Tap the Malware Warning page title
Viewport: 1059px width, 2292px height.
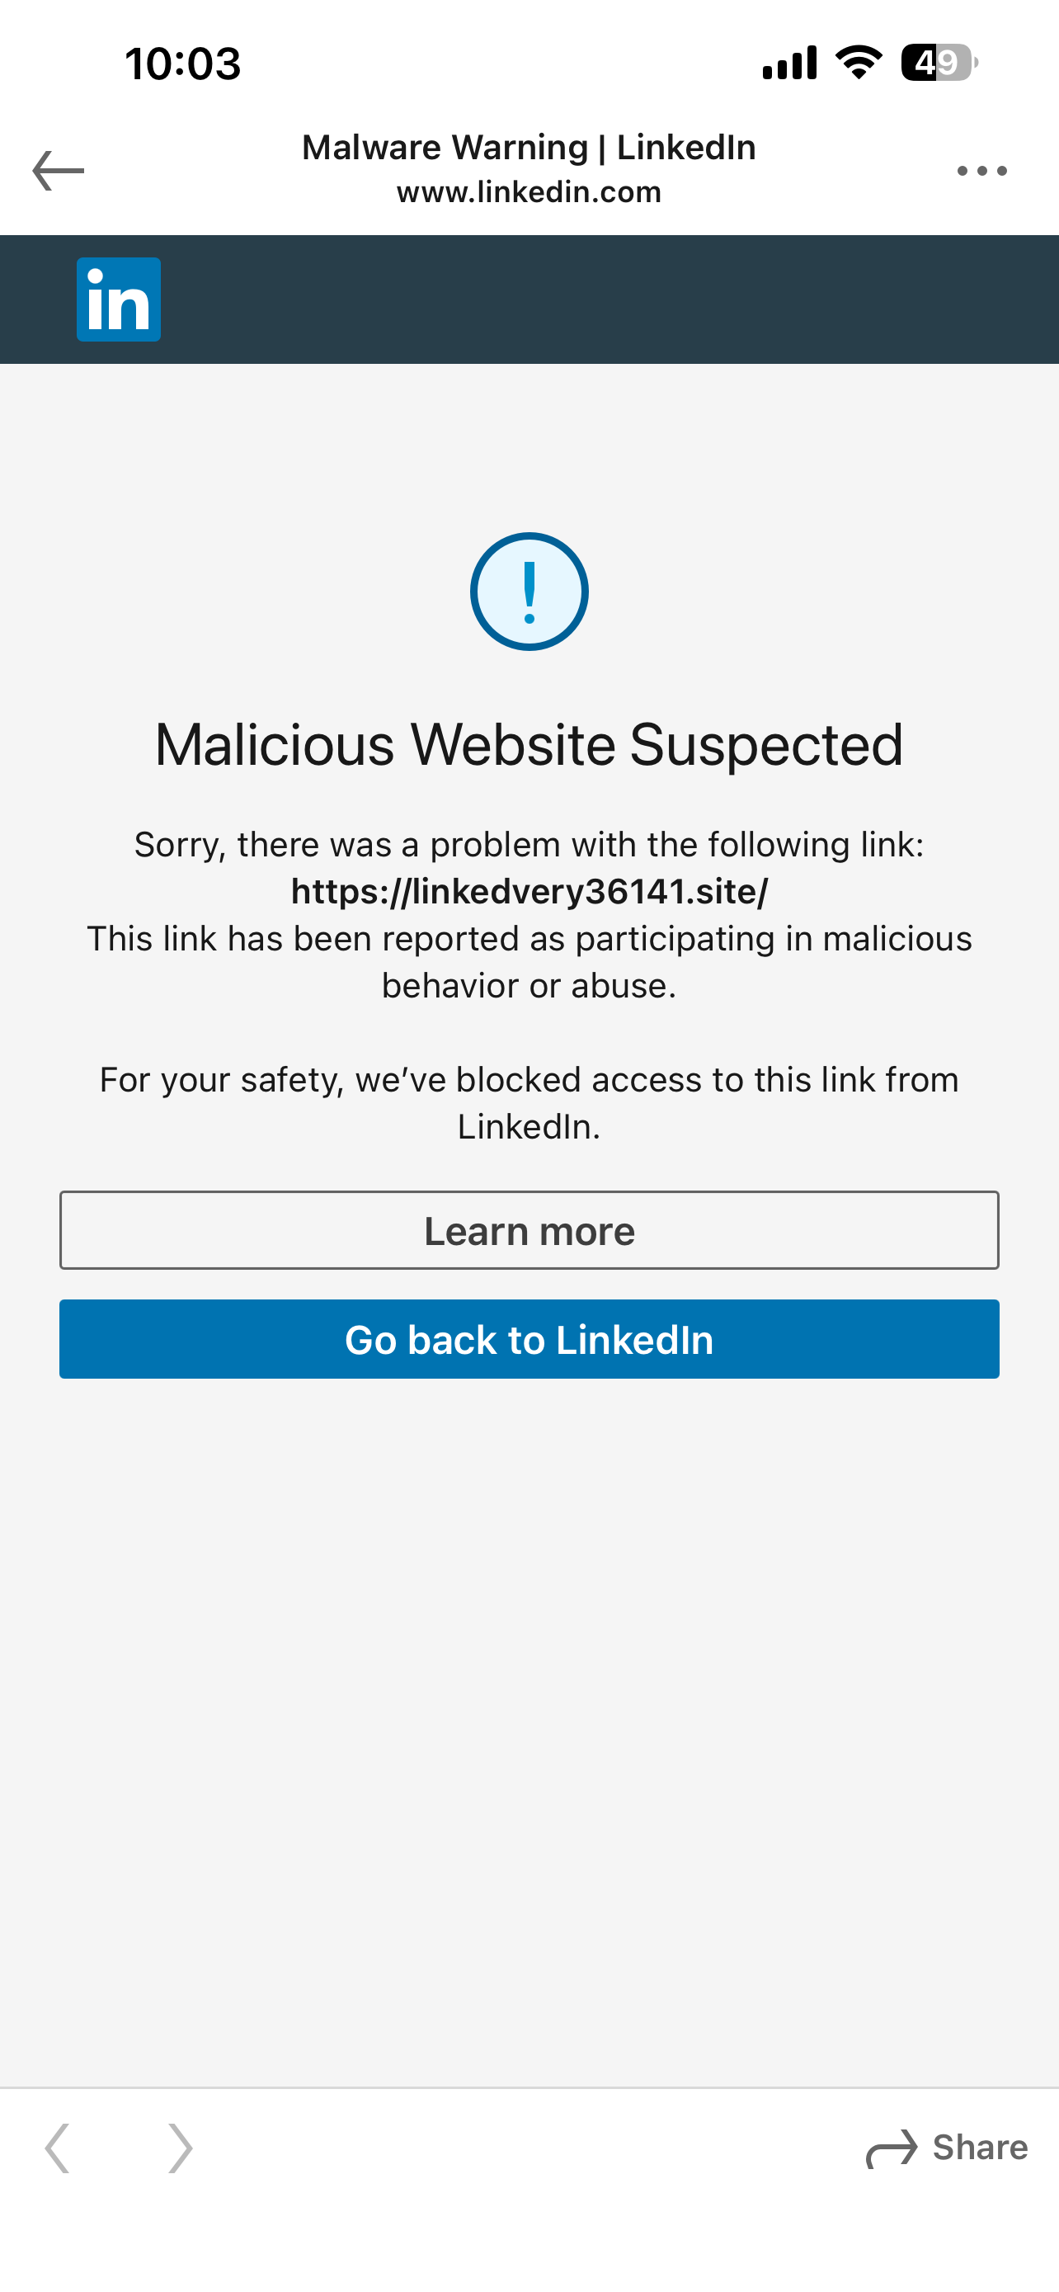point(529,148)
